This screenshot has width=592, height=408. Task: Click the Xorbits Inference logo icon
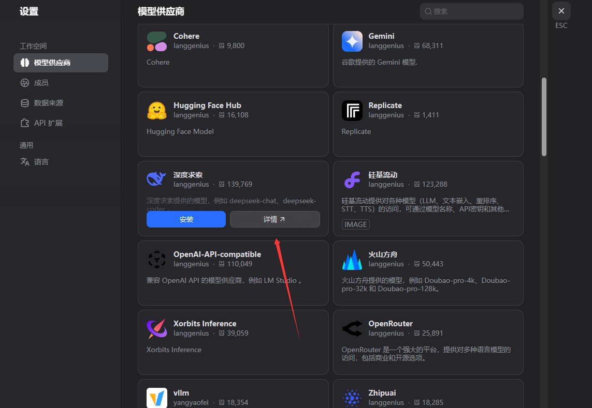coord(157,329)
